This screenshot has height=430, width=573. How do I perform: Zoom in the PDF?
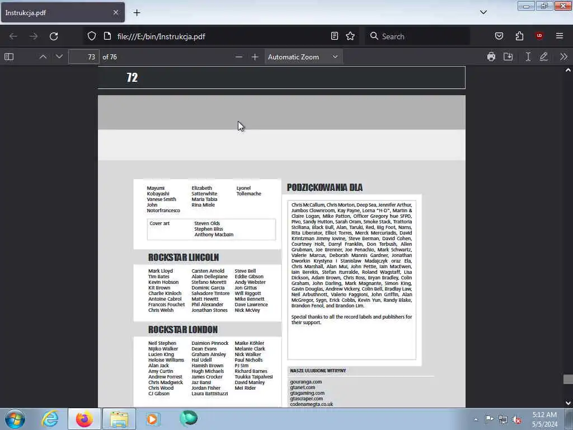(x=255, y=57)
